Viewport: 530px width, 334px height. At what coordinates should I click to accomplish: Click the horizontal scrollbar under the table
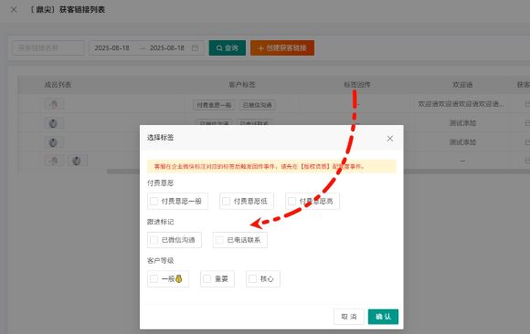318,172
